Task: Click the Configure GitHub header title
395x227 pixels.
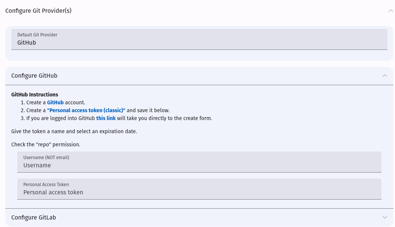Action: (34, 76)
